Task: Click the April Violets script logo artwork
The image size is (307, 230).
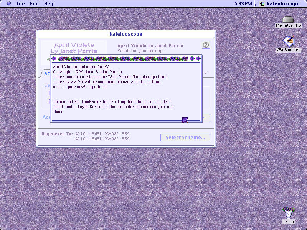Action: (74, 48)
